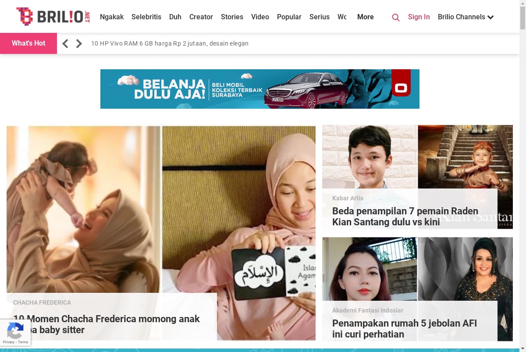Click the Brilio.net logo
This screenshot has height=352, width=526.
53,17
